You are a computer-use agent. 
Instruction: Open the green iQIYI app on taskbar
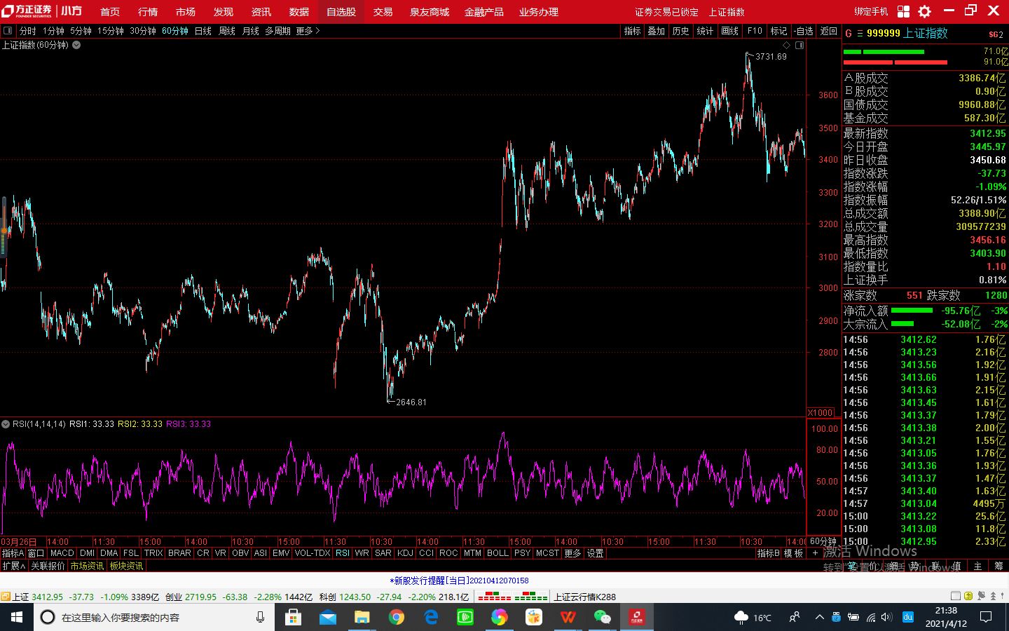tap(465, 617)
